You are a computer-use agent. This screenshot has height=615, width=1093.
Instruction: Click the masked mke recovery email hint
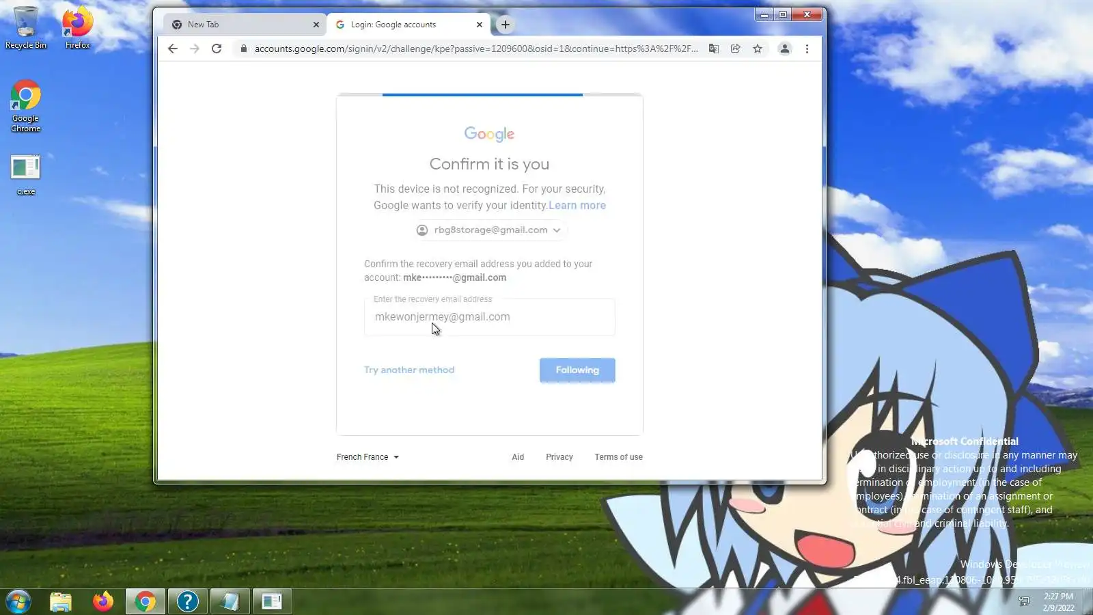tap(454, 277)
